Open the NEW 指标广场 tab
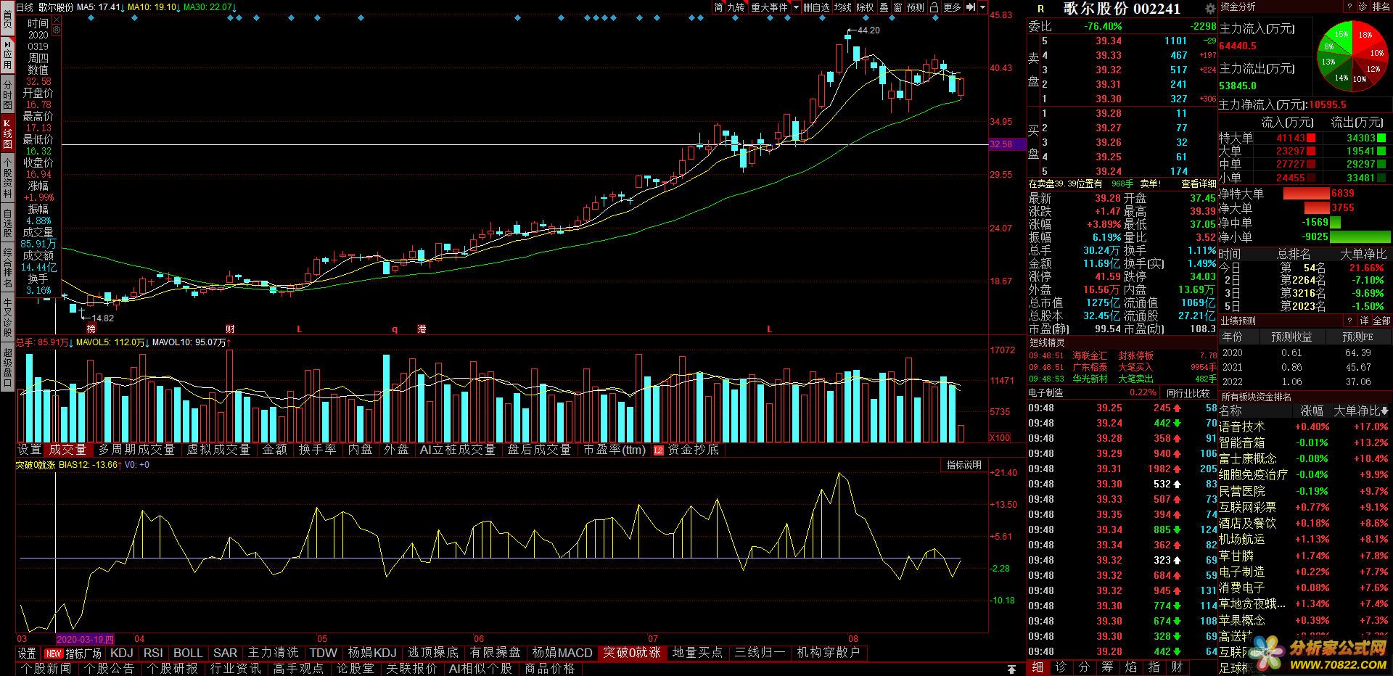This screenshot has height=676, width=1393. click(x=73, y=653)
